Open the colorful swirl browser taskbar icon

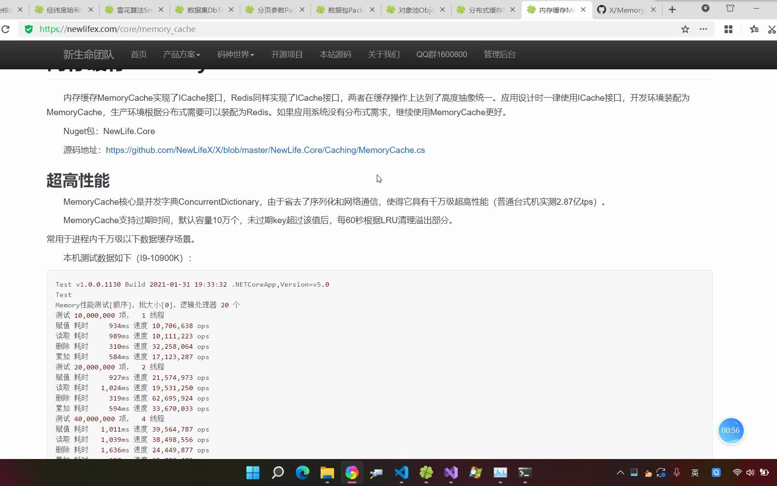352,472
